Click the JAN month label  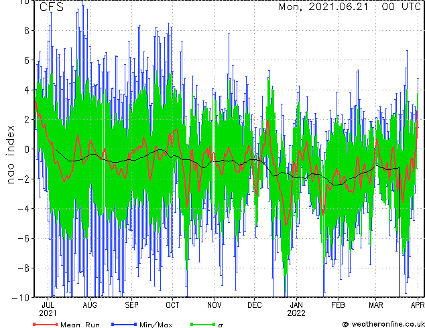point(296,305)
